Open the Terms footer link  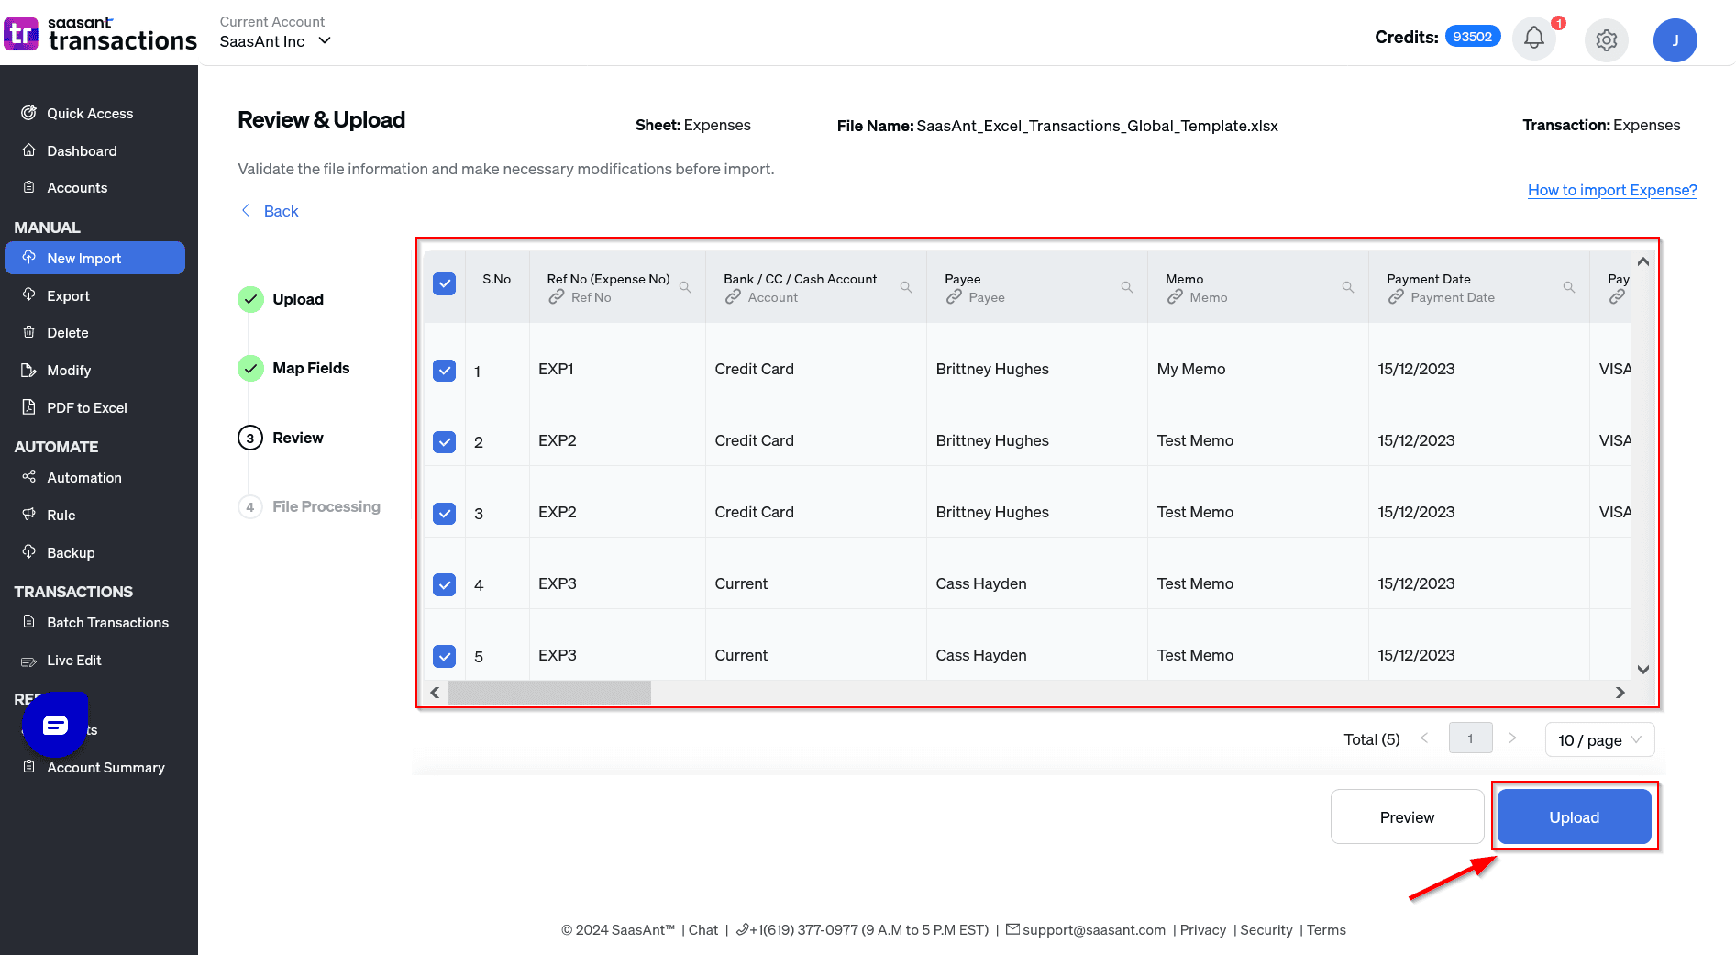click(x=1326, y=929)
